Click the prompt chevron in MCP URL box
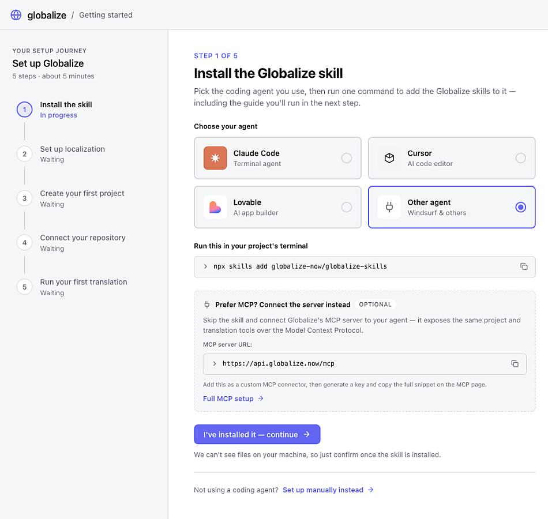Screen dimensions: 548x519 tap(214, 364)
